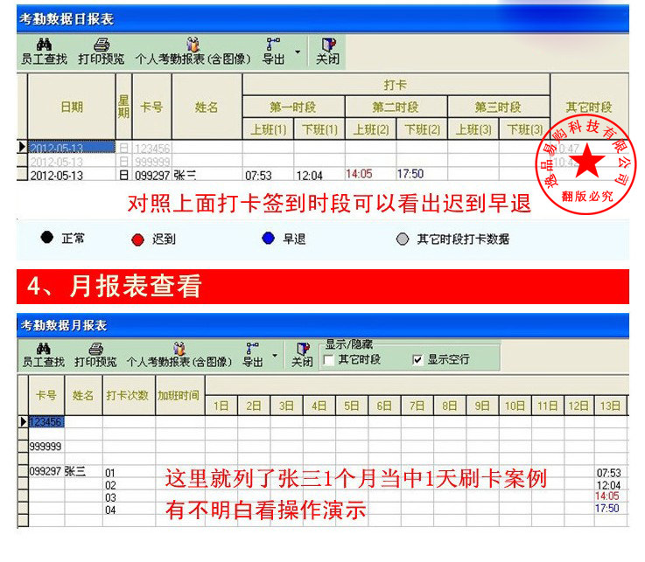Screen dimensions: 645x562
Task: Click the 10日 day column header
Action: 515,406
